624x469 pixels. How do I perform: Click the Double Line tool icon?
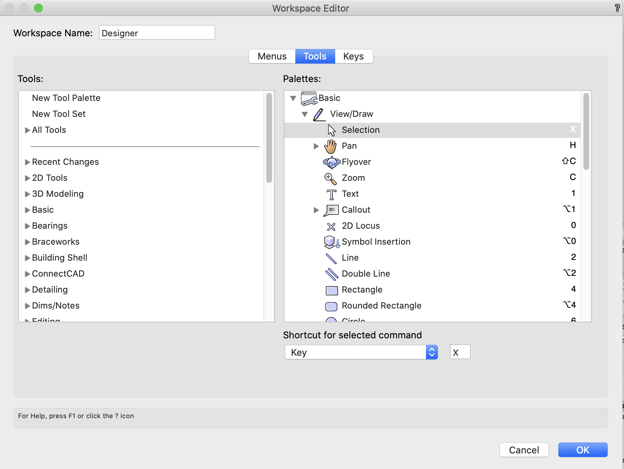tap(331, 274)
